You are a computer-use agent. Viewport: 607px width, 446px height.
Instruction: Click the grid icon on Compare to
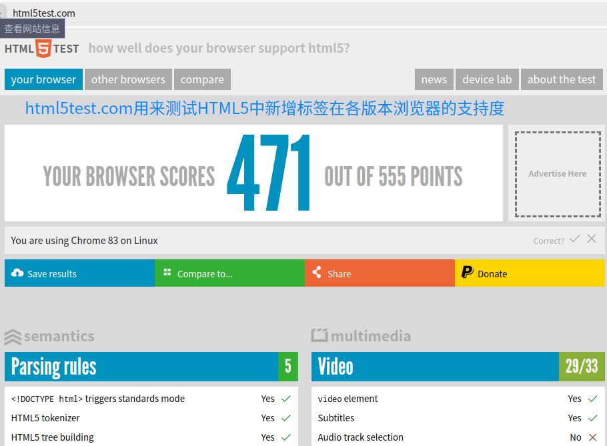click(x=167, y=272)
